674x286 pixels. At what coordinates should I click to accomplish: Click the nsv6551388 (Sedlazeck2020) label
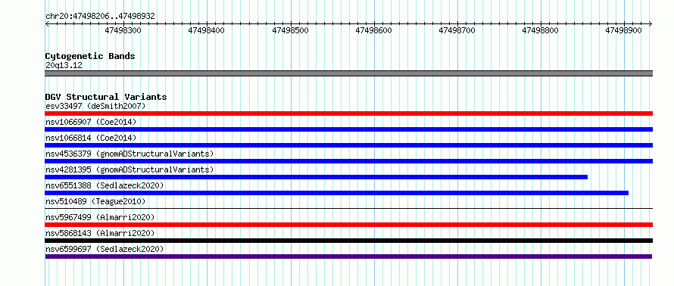pyautogui.click(x=105, y=185)
